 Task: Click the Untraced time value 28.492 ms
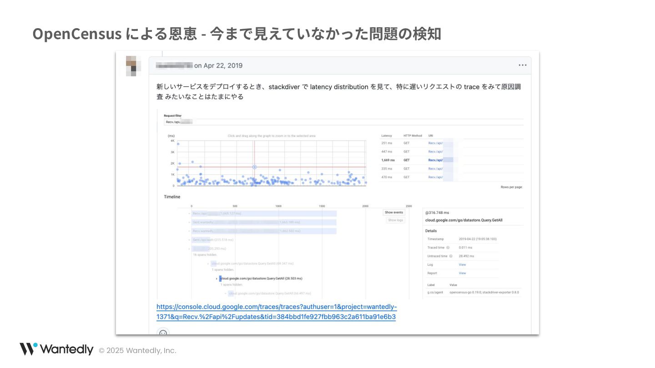[x=466, y=256]
